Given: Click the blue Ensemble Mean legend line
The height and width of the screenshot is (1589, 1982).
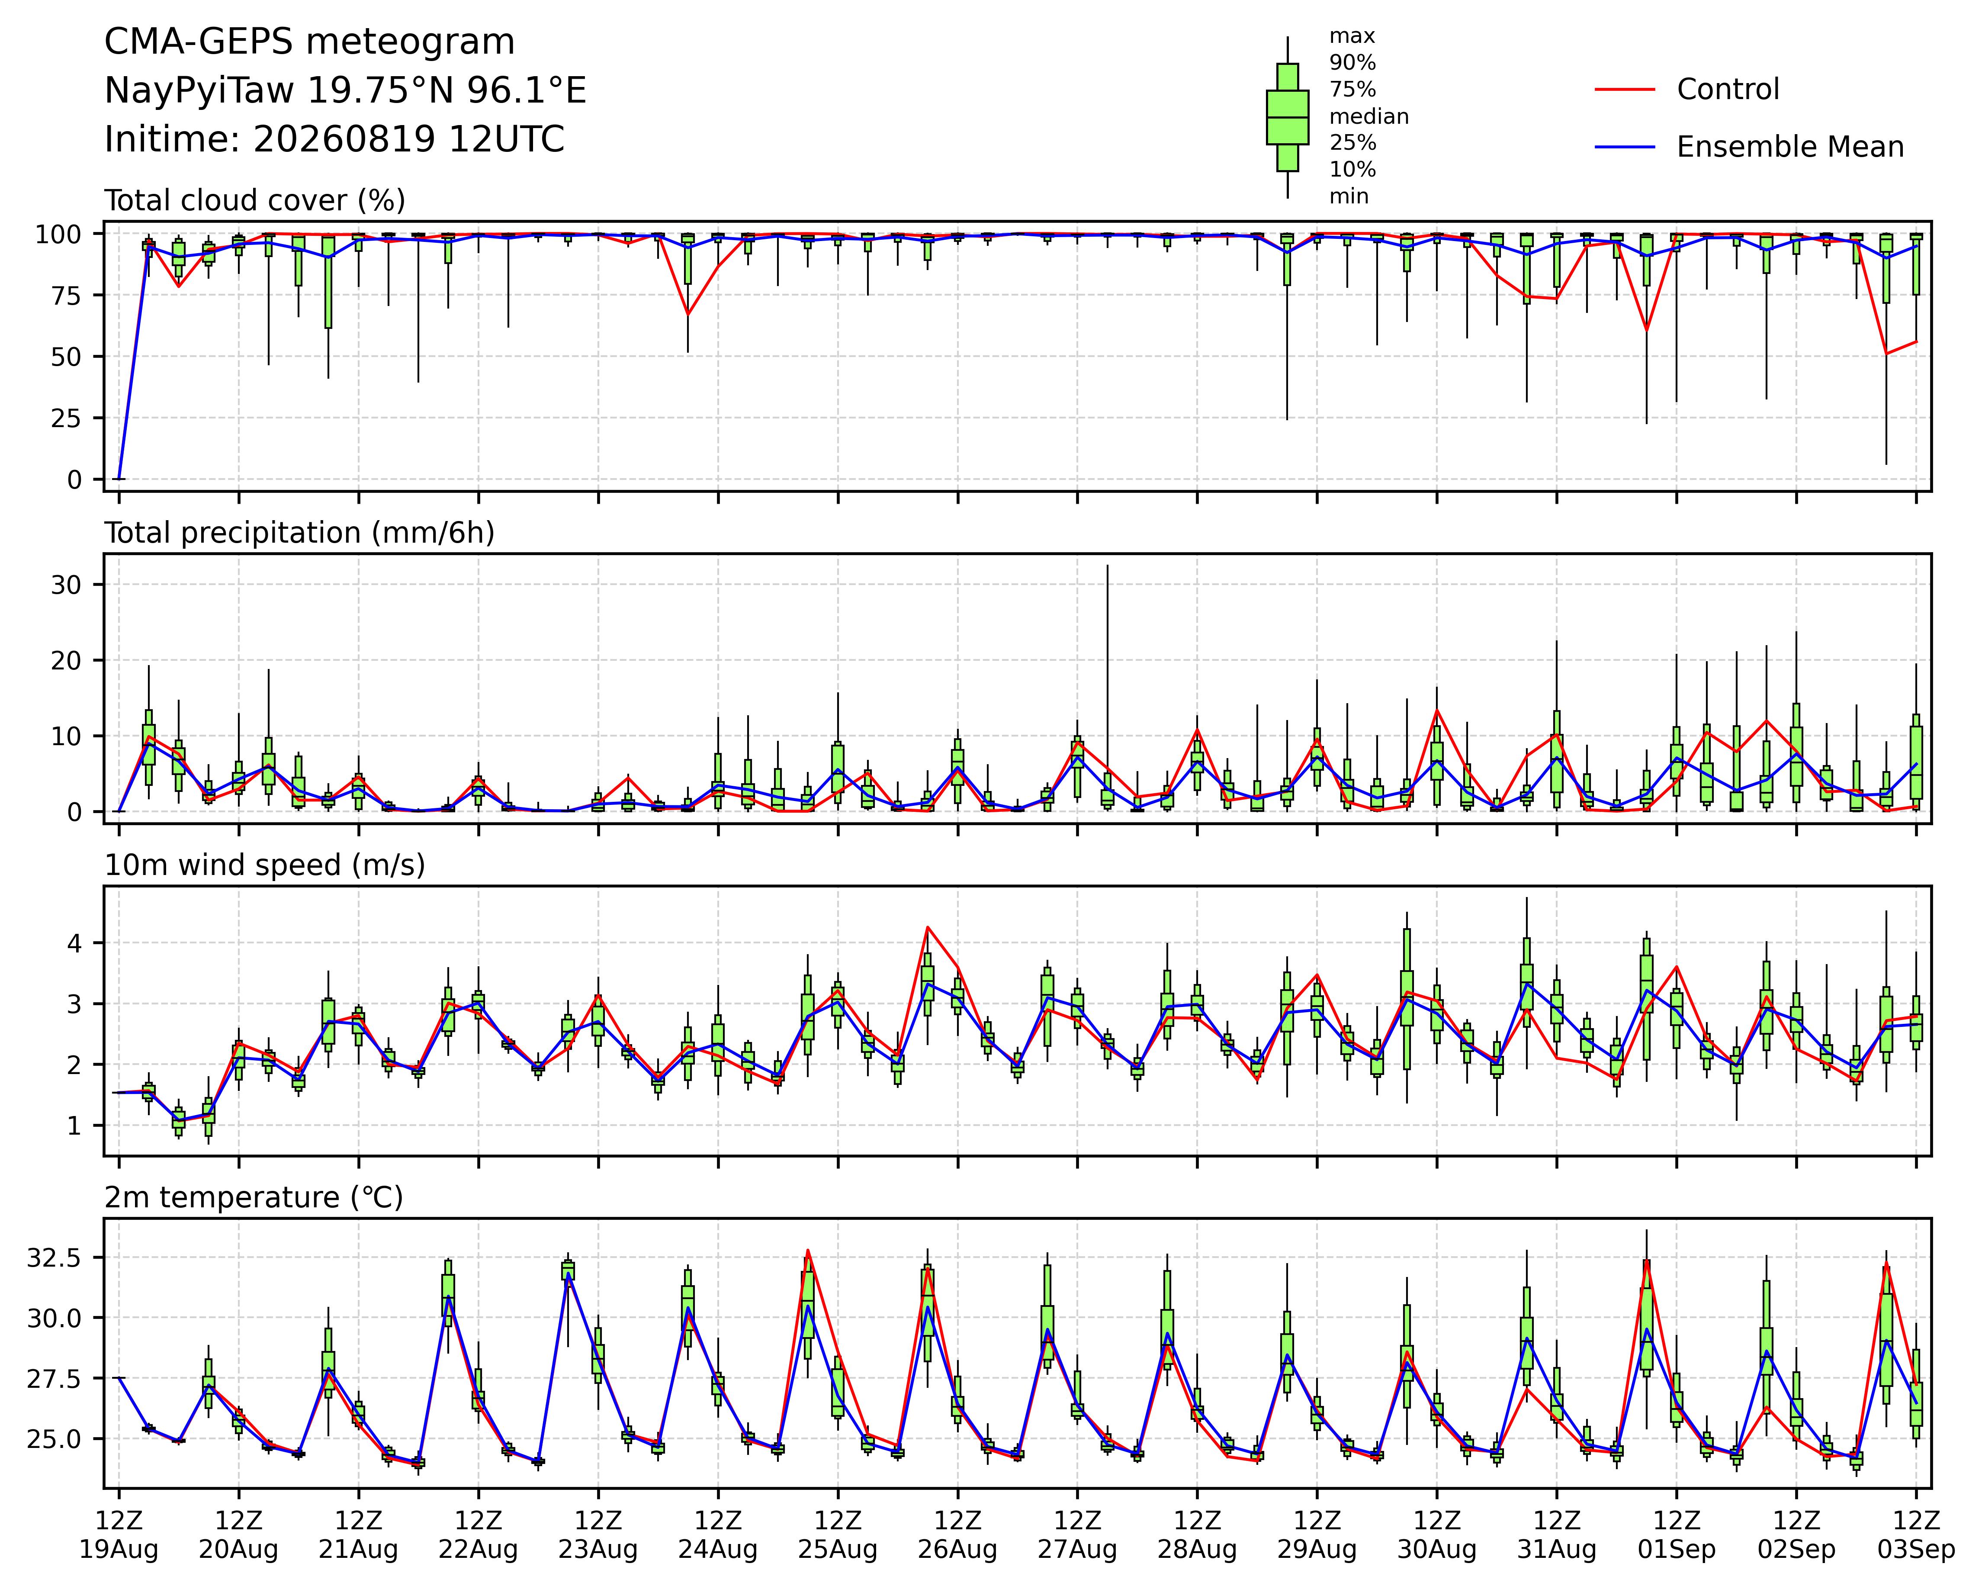Looking at the screenshot, I should pos(1624,147).
